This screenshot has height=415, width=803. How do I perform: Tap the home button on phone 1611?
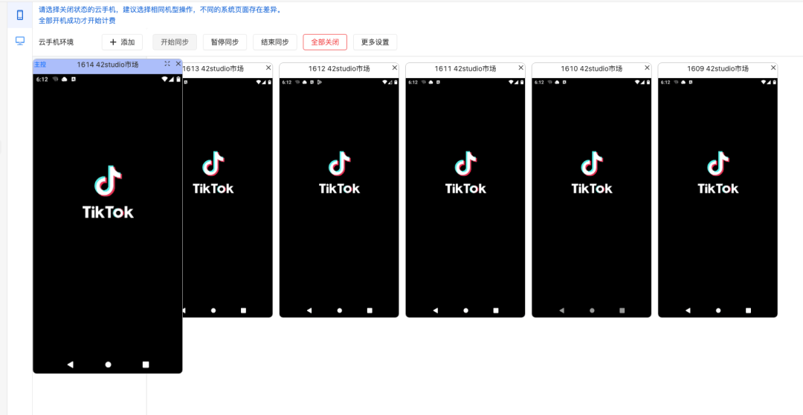pyautogui.click(x=465, y=310)
